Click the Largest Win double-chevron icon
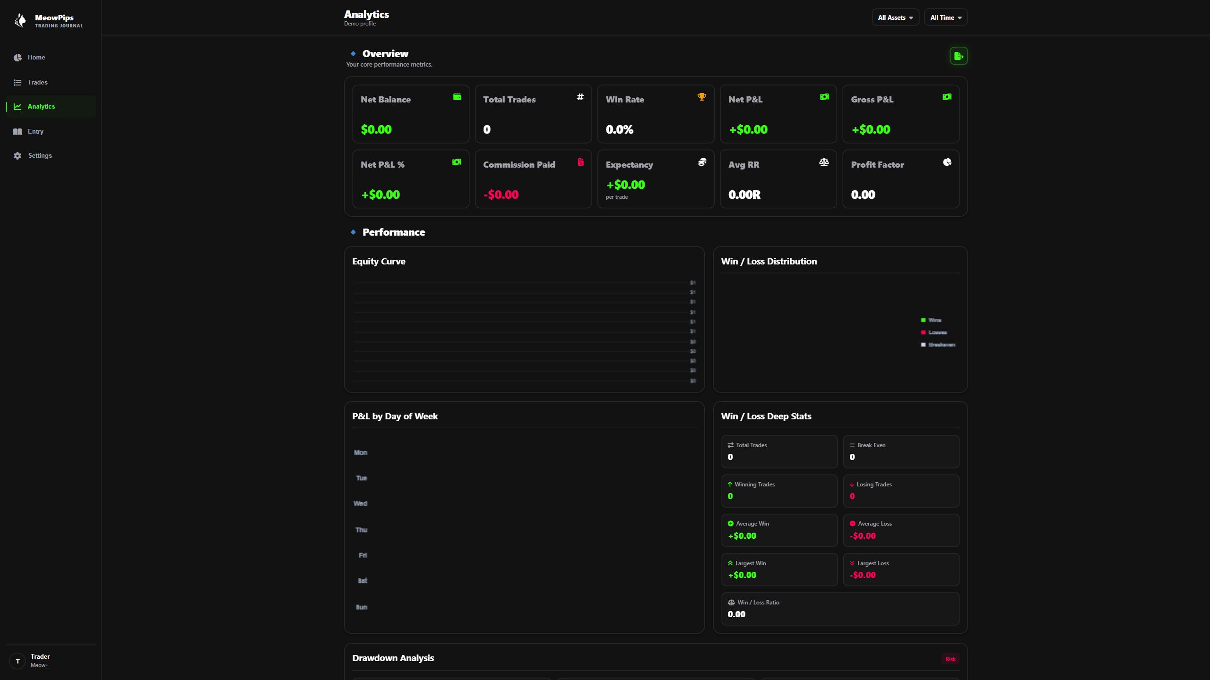The height and width of the screenshot is (680, 1210). 730,563
